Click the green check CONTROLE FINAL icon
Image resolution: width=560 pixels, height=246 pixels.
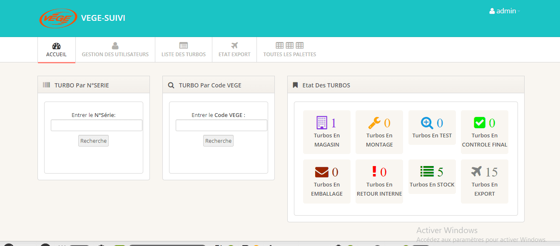pyautogui.click(x=480, y=123)
